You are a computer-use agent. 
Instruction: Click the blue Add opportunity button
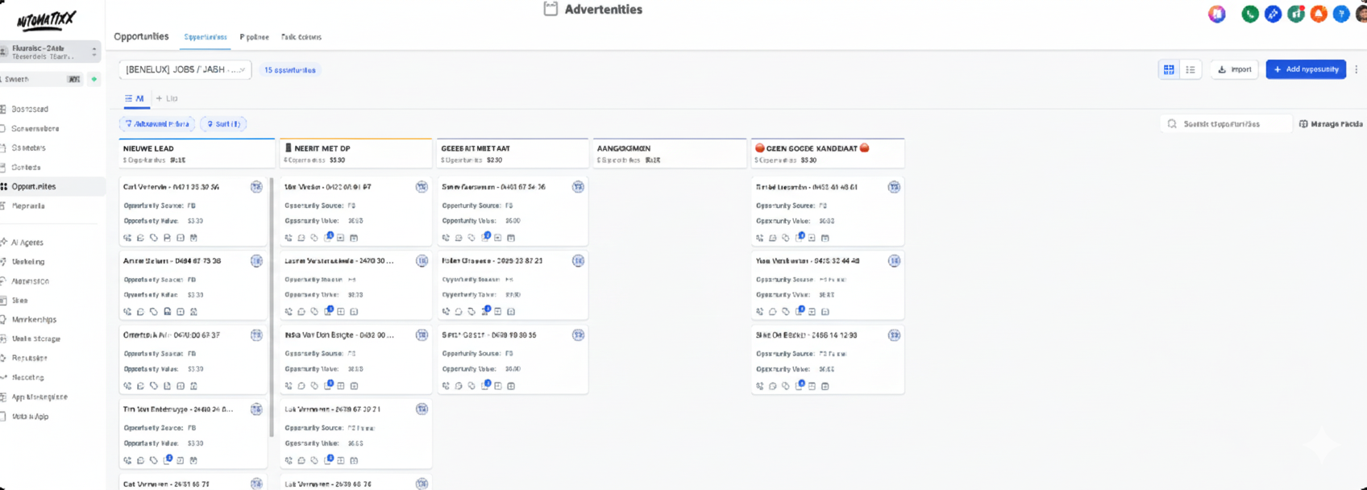click(x=1306, y=69)
